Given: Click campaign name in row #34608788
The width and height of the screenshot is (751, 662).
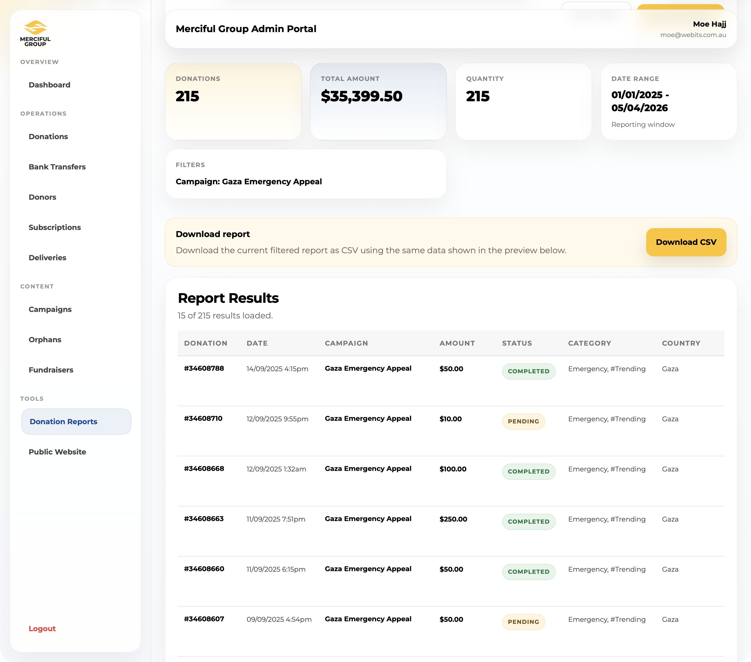Looking at the screenshot, I should point(368,369).
